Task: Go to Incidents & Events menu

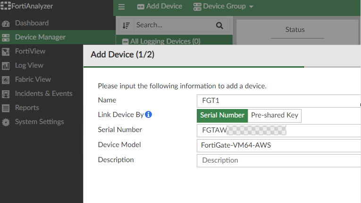Action: pos(43,94)
